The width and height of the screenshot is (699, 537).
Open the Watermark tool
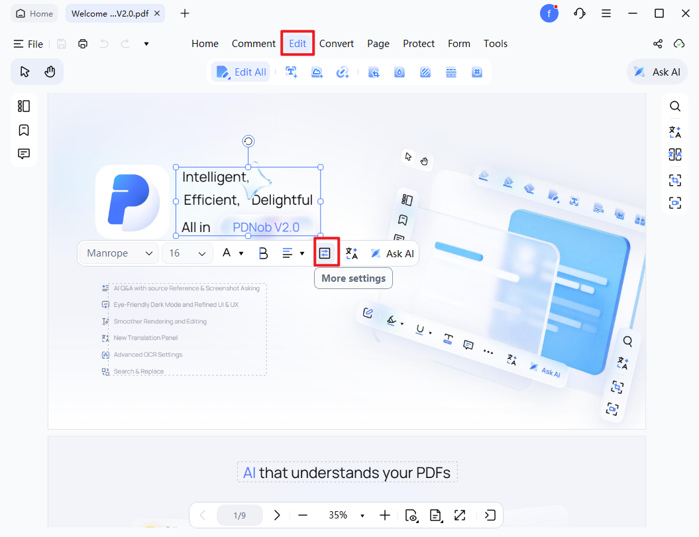(x=400, y=72)
